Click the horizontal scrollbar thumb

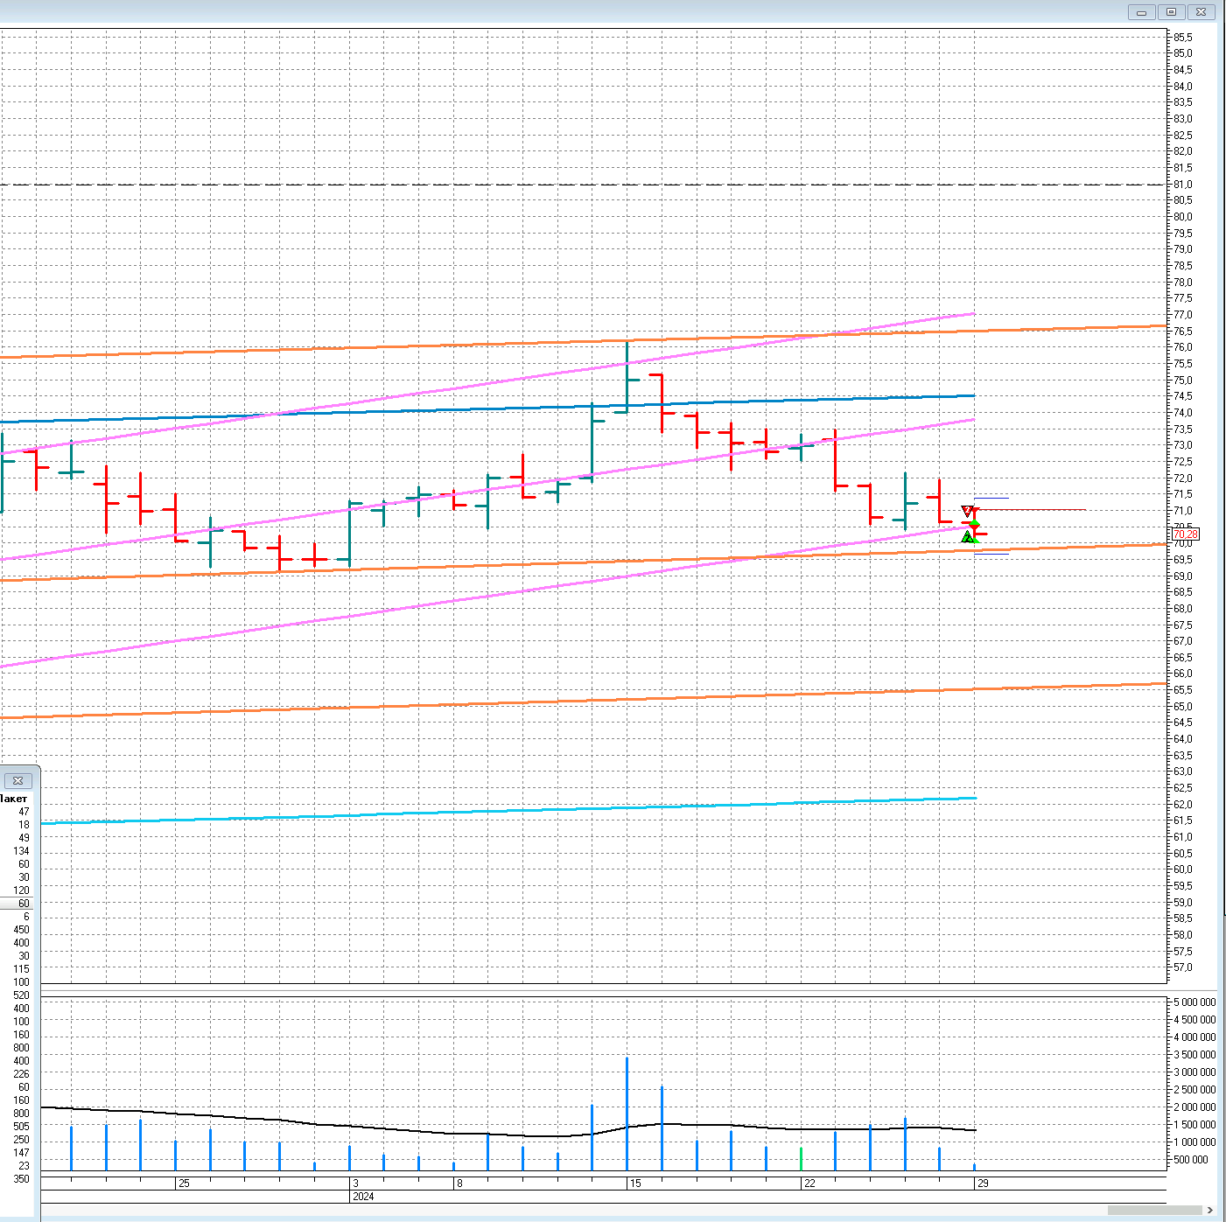point(1154,1210)
